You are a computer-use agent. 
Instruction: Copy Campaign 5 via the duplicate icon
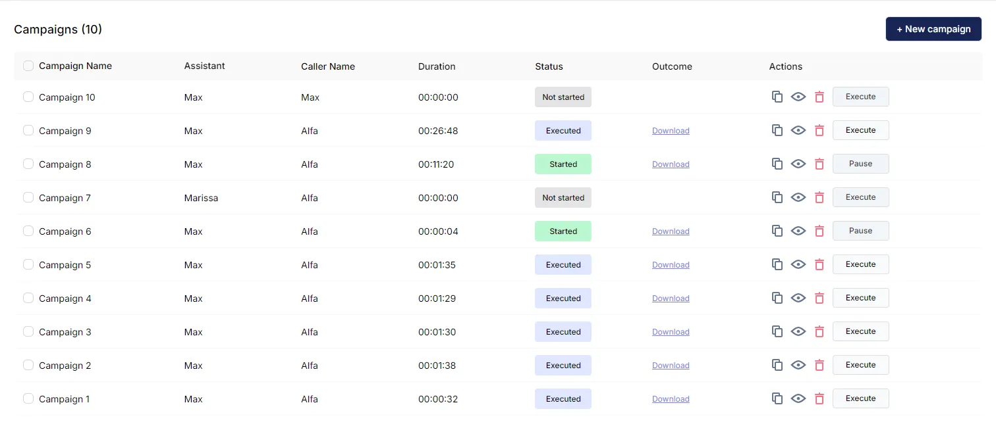click(x=777, y=264)
